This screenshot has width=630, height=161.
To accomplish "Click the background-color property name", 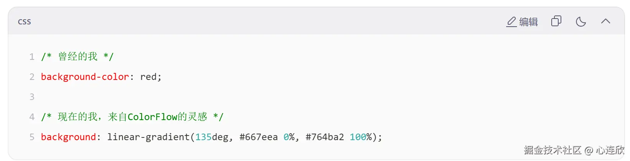I will click(85, 77).
